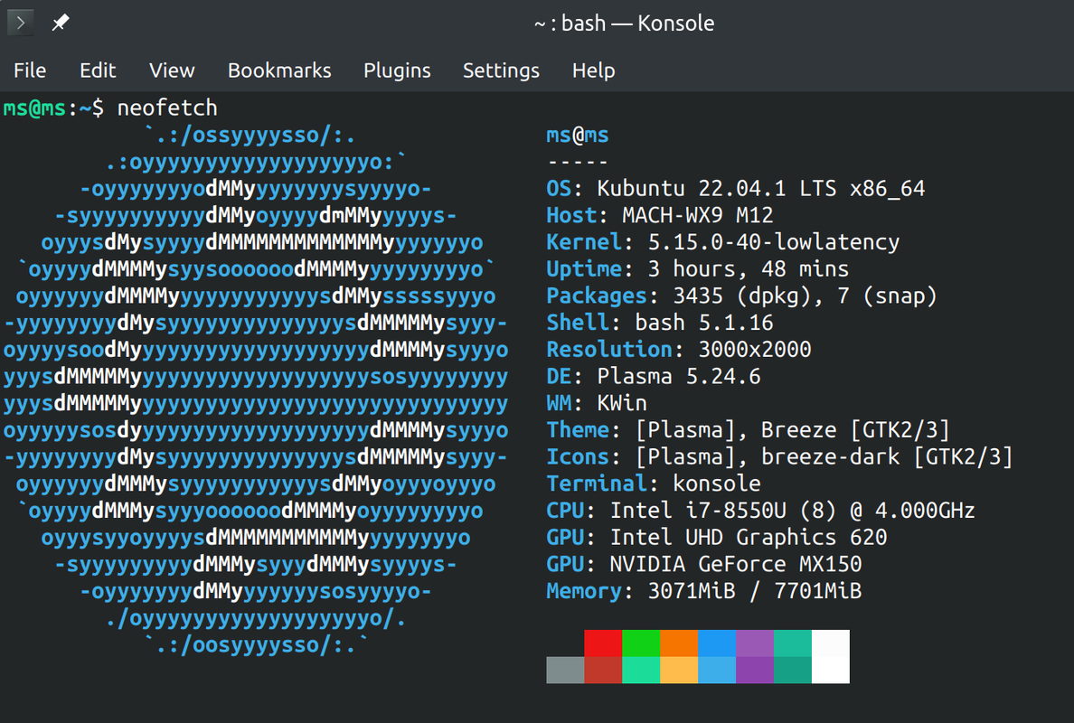Click the light yellow-orange color block
1074x723 pixels.
(x=679, y=671)
